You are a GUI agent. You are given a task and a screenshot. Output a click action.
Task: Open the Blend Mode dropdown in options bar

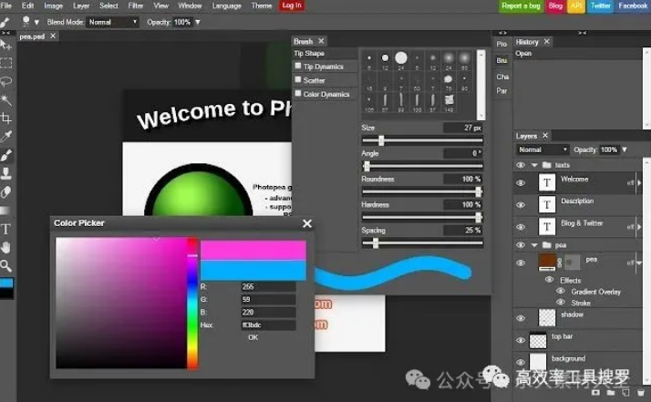[112, 22]
